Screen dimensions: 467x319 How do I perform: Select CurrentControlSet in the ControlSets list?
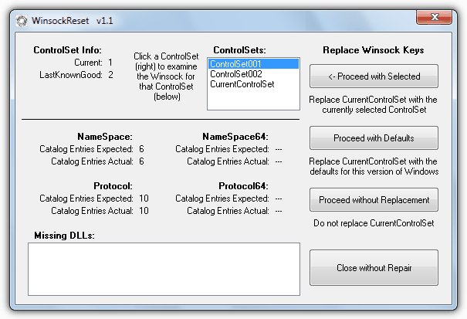[253, 84]
